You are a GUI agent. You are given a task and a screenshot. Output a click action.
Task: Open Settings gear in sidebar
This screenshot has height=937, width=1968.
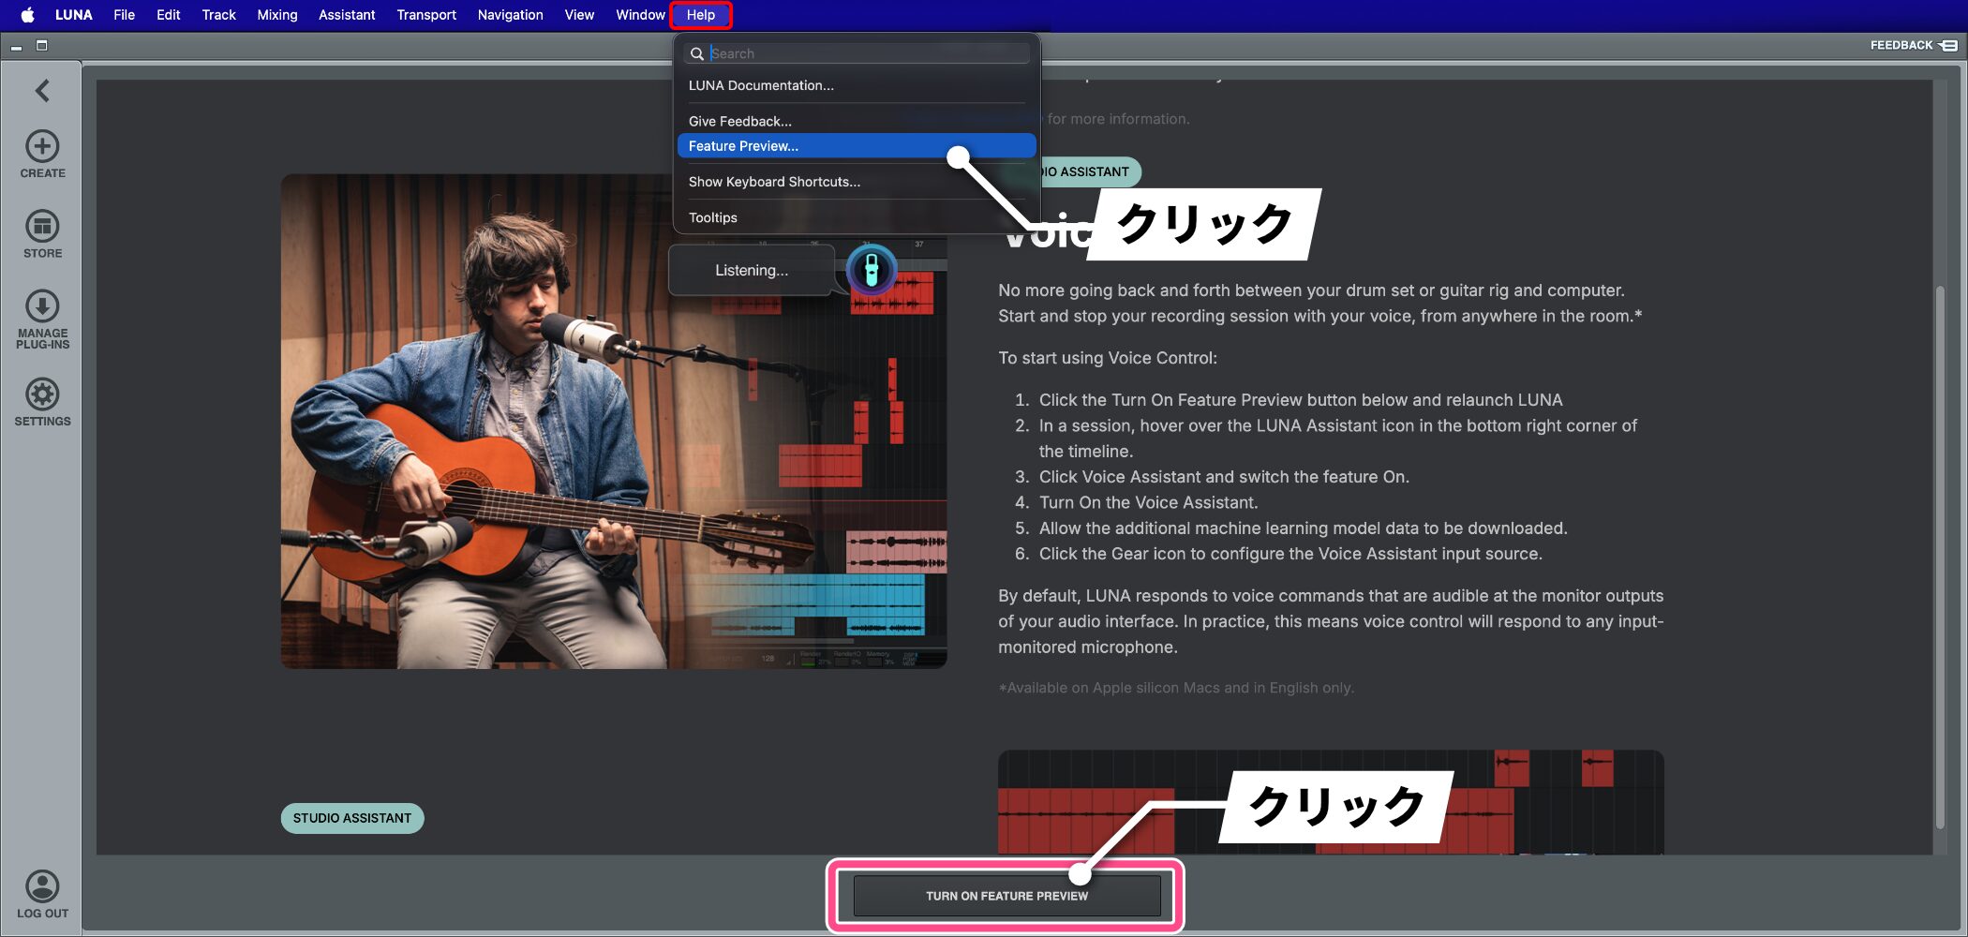click(x=42, y=394)
